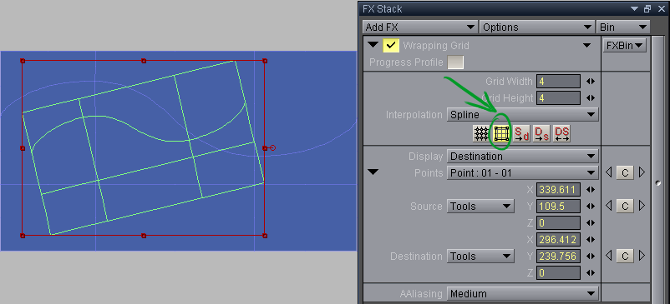Click the Source Y field 109.5

pos(559,207)
